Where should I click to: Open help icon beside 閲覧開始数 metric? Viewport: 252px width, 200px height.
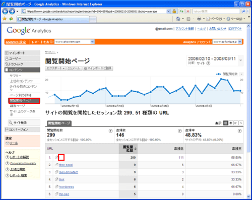click(110, 131)
